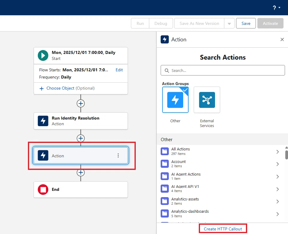Click the Account folder icon

(165, 164)
